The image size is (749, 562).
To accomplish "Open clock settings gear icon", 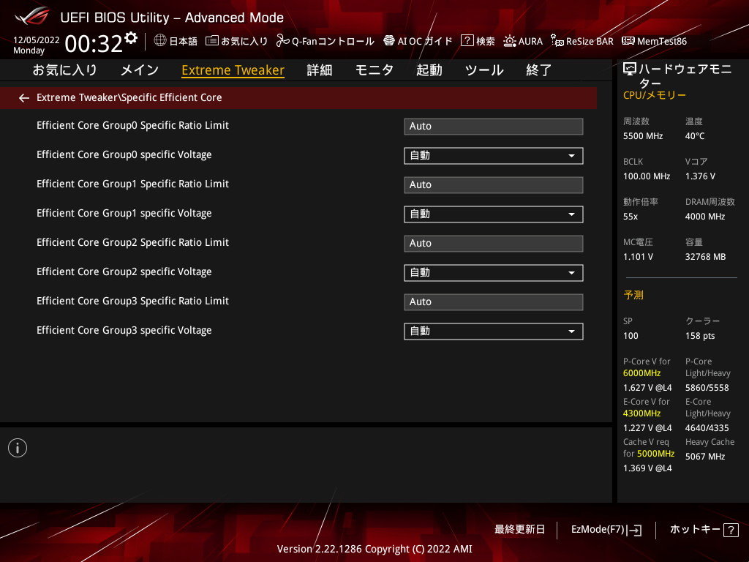I will click(131, 38).
